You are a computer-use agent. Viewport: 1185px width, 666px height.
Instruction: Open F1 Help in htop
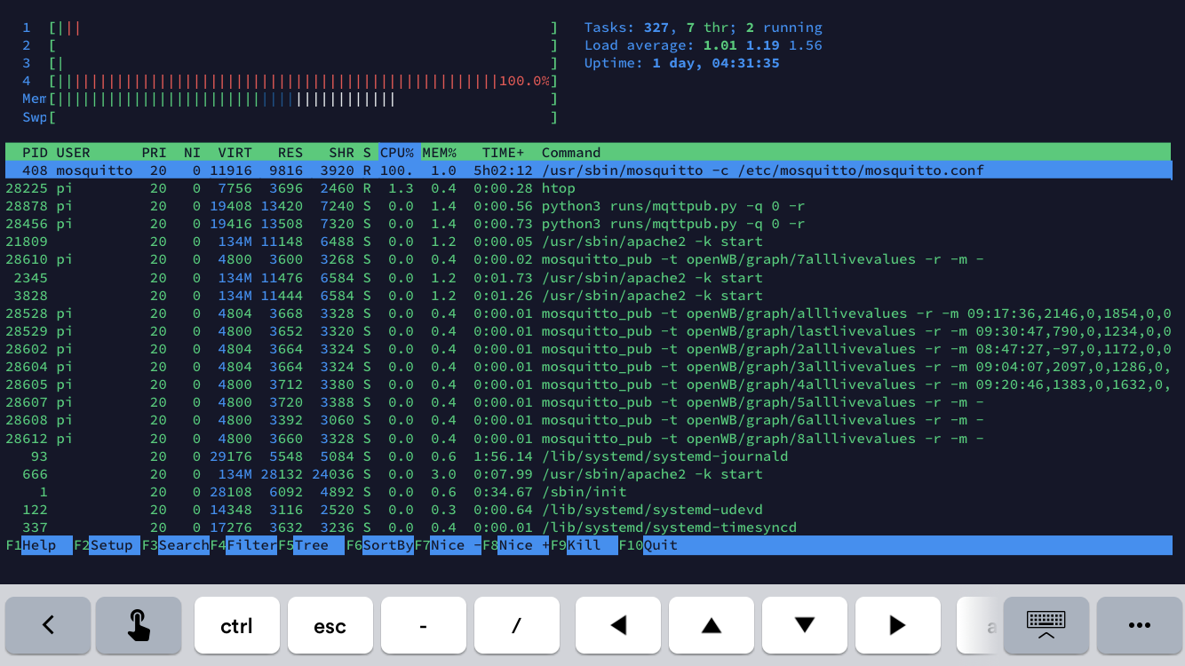point(39,545)
